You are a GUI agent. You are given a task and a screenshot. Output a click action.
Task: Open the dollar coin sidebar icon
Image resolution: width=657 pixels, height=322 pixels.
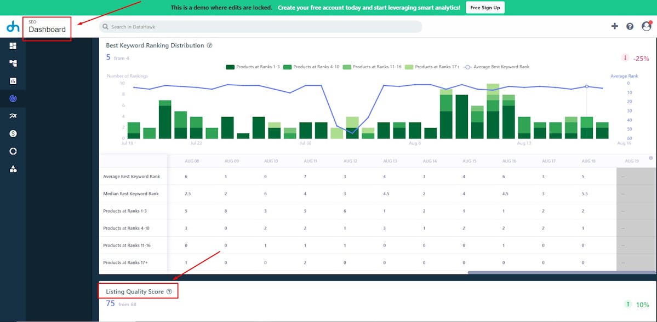point(13,134)
